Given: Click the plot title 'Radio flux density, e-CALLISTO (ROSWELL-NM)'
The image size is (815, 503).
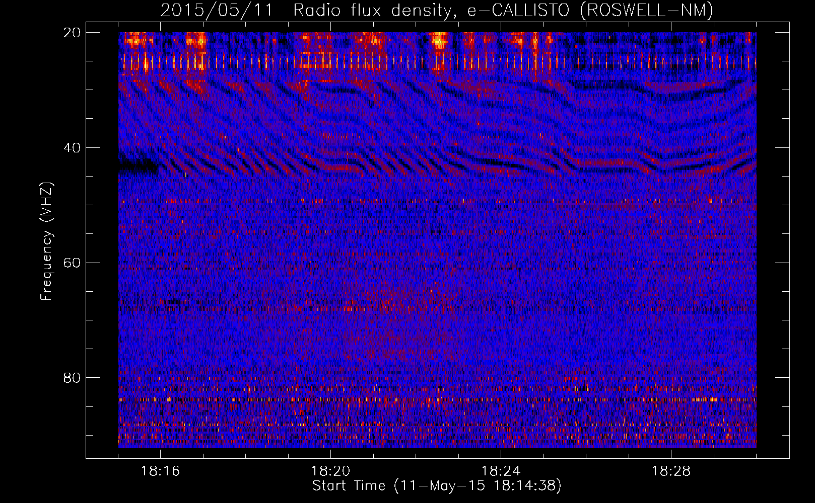Looking at the screenshot, I should (x=503, y=10).
